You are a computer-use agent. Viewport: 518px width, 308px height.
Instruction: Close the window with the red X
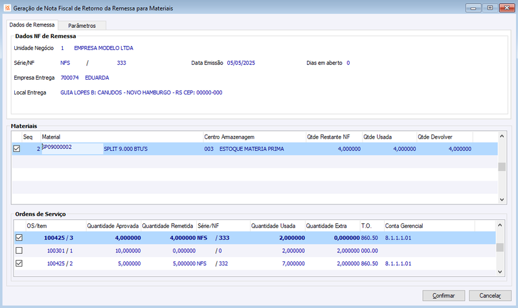tap(507, 8)
